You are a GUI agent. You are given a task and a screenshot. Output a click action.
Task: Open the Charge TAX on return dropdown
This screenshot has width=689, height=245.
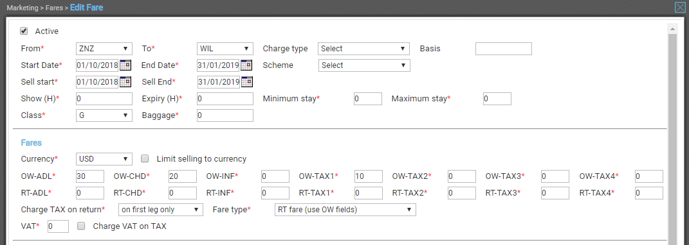[x=161, y=210]
